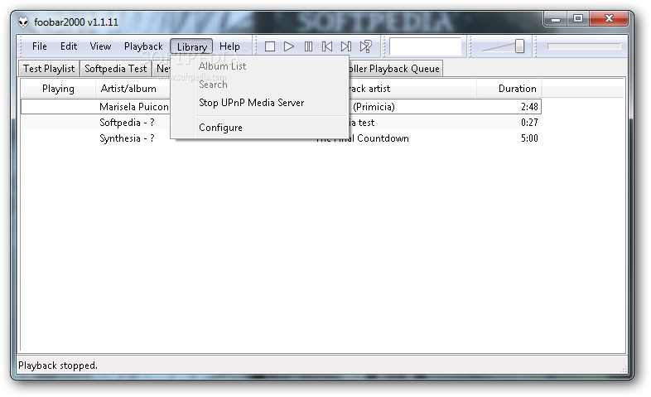The image size is (651, 397).
Task: Click the random playback icon
Action: pos(366,46)
